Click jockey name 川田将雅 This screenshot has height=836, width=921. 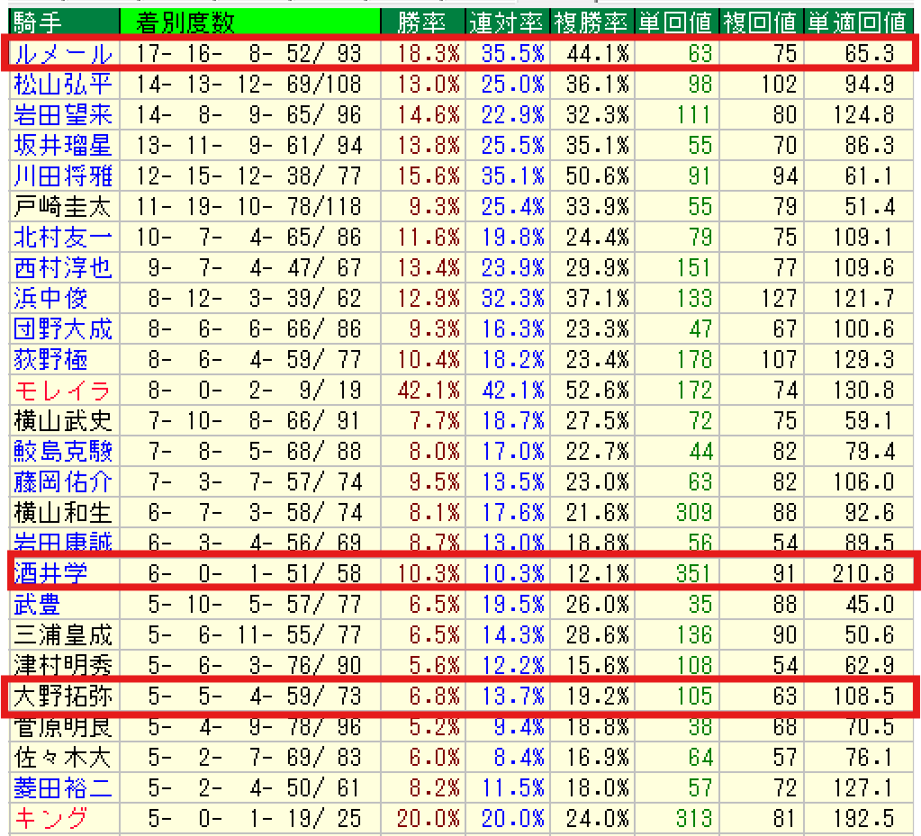pos(63,176)
